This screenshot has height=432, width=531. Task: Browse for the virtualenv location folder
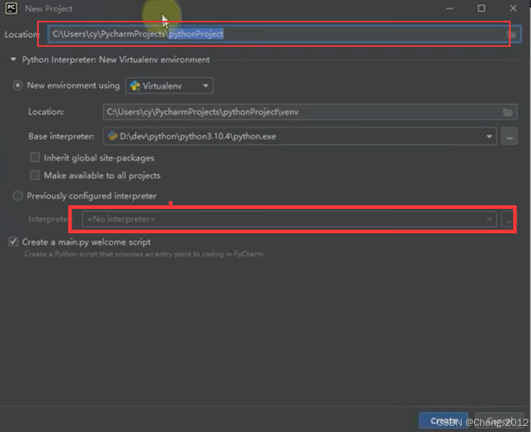tap(508, 112)
